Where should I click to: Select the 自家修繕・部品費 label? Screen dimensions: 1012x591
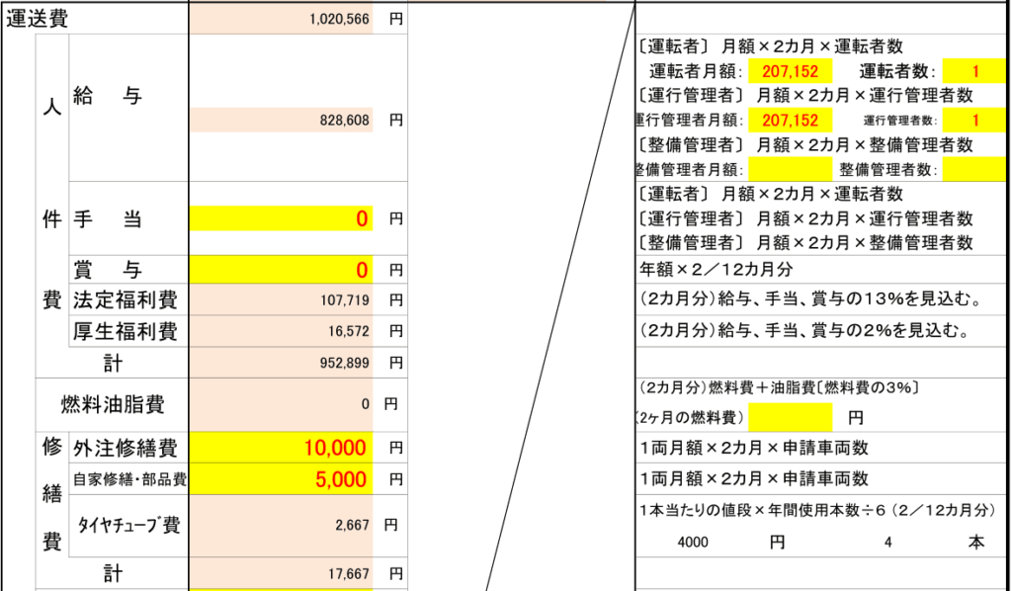tap(129, 479)
